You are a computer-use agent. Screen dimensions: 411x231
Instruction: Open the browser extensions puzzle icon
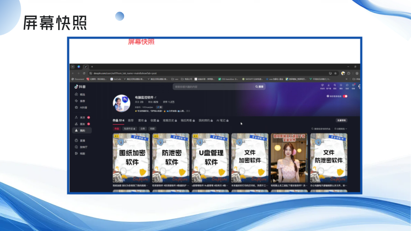348,73
